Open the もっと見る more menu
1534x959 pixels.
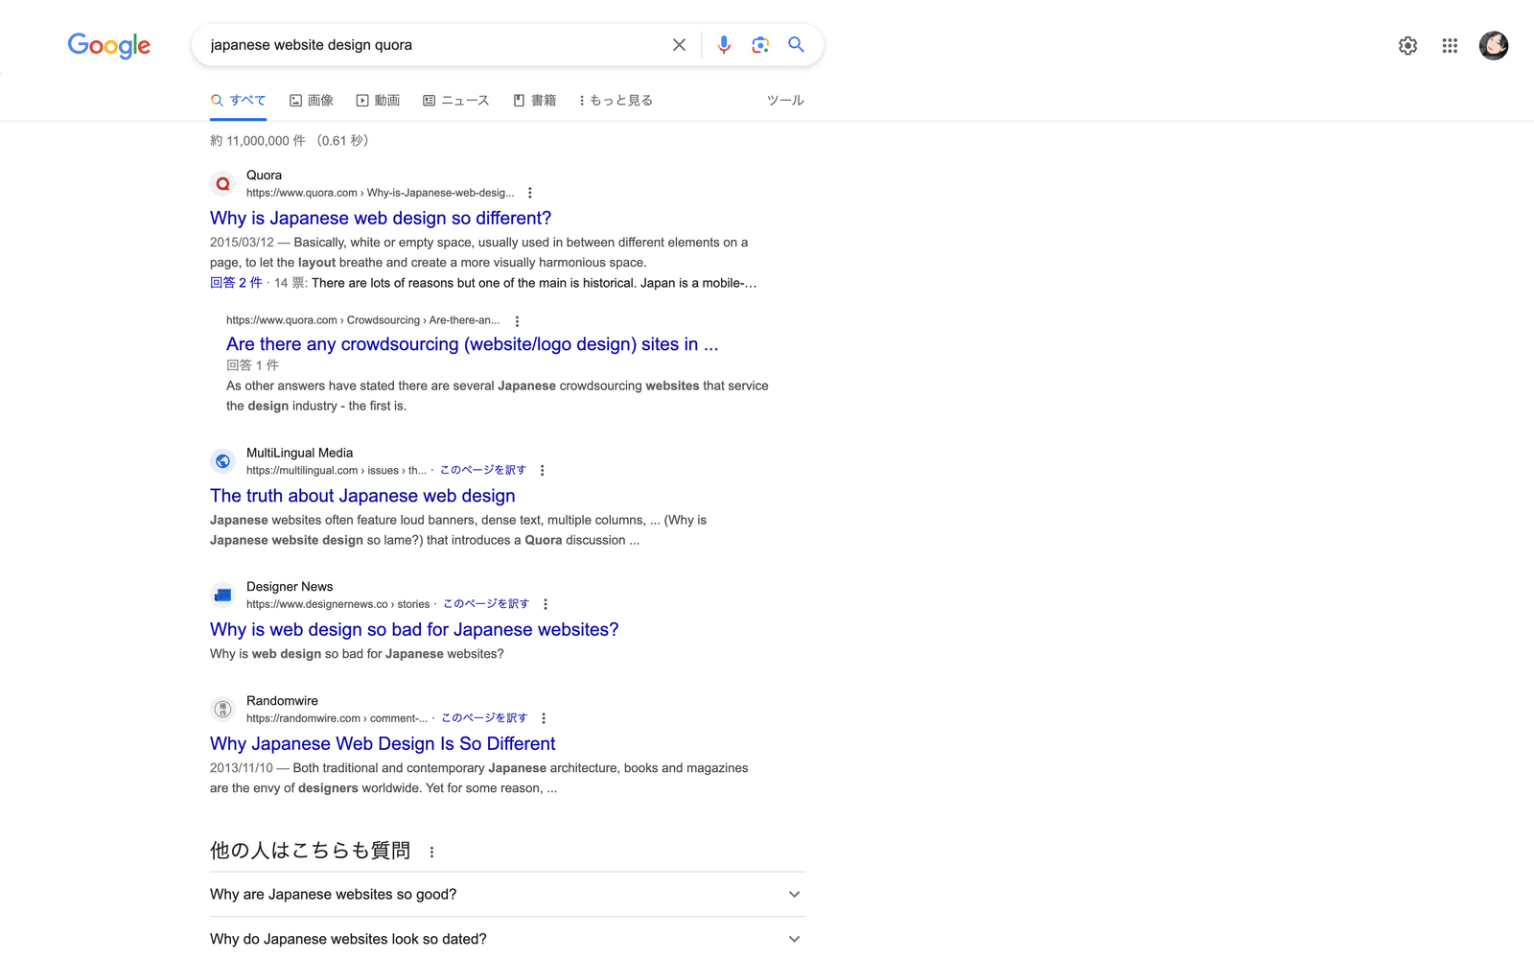tap(616, 101)
